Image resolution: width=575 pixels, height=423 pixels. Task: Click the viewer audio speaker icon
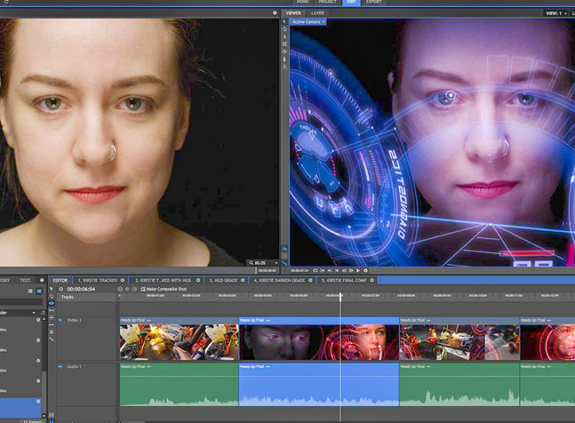click(x=330, y=271)
